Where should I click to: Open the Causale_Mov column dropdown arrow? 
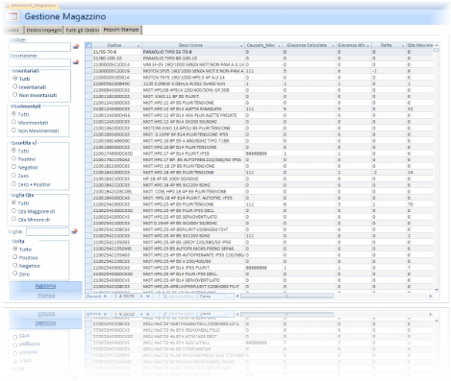(279, 46)
